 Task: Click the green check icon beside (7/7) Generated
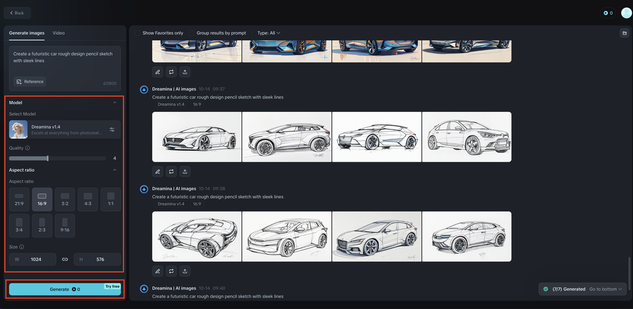(545, 289)
